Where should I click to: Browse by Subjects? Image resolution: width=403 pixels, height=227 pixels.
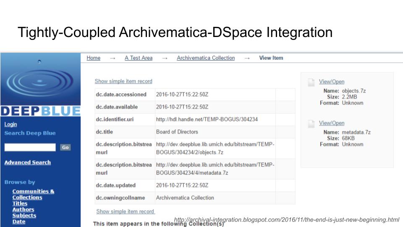point(24,215)
